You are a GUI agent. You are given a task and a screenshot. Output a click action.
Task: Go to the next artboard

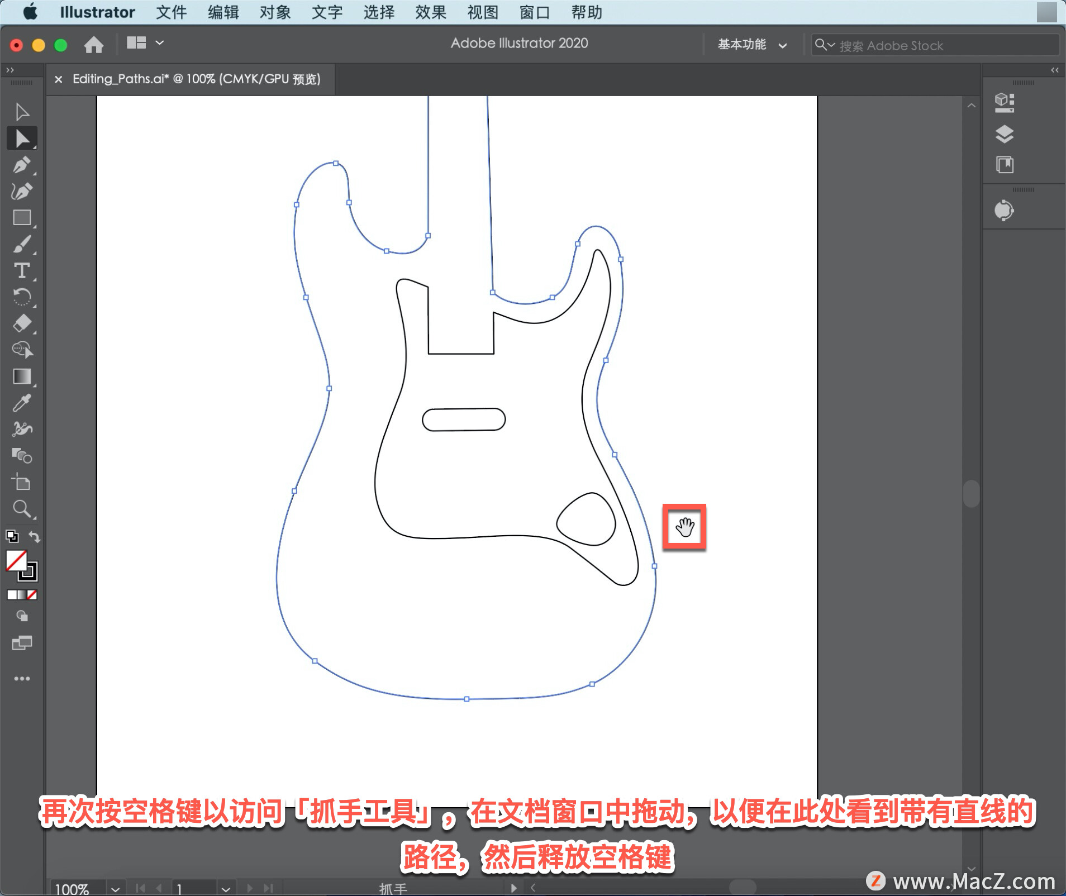[250, 888]
